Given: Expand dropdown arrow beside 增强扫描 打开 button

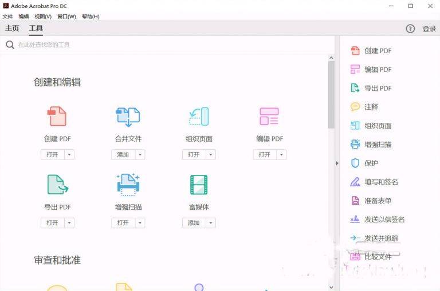Looking at the screenshot, I should 140,223.
